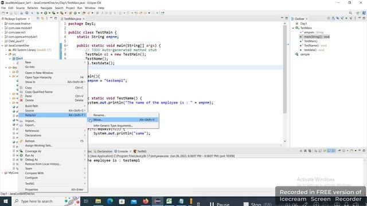Viewport: 367px width, 206px height.
Task: Choose Rename... in Refactor submenu
Action: pyautogui.click(x=123, y=115)
